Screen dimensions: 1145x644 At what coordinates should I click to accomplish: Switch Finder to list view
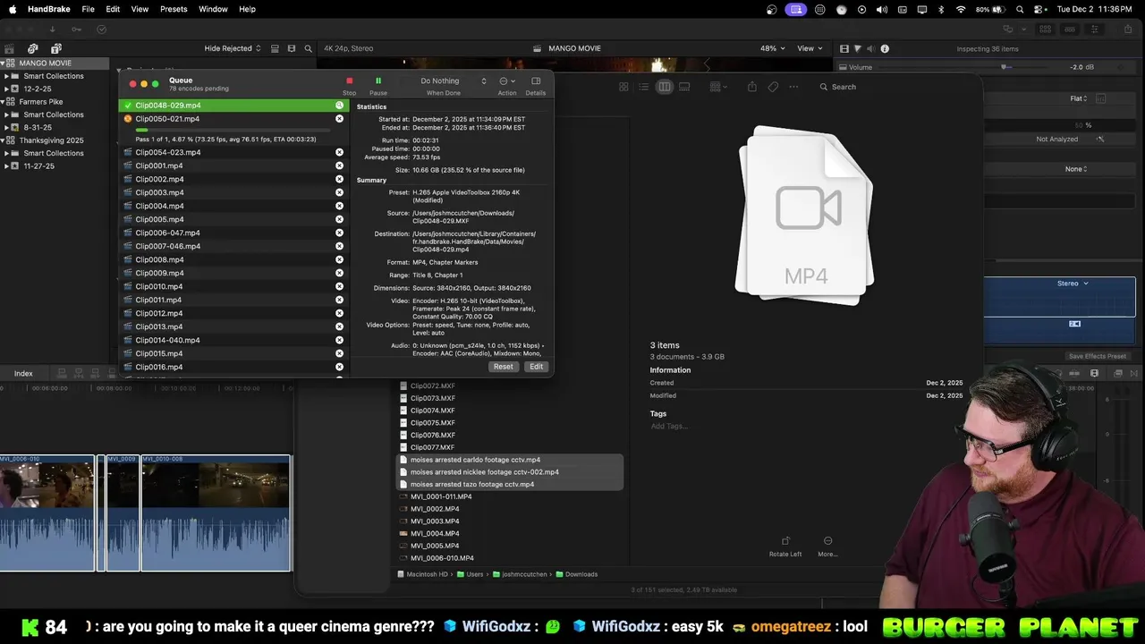(643, 87)
